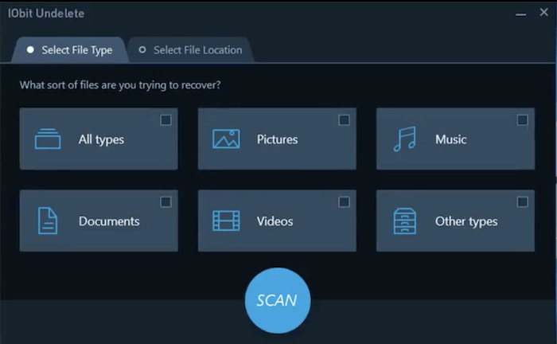Toggle the Documents checkbox
Image resolution: width=557 pixels, height=344 pixels.
coord(166,201)
